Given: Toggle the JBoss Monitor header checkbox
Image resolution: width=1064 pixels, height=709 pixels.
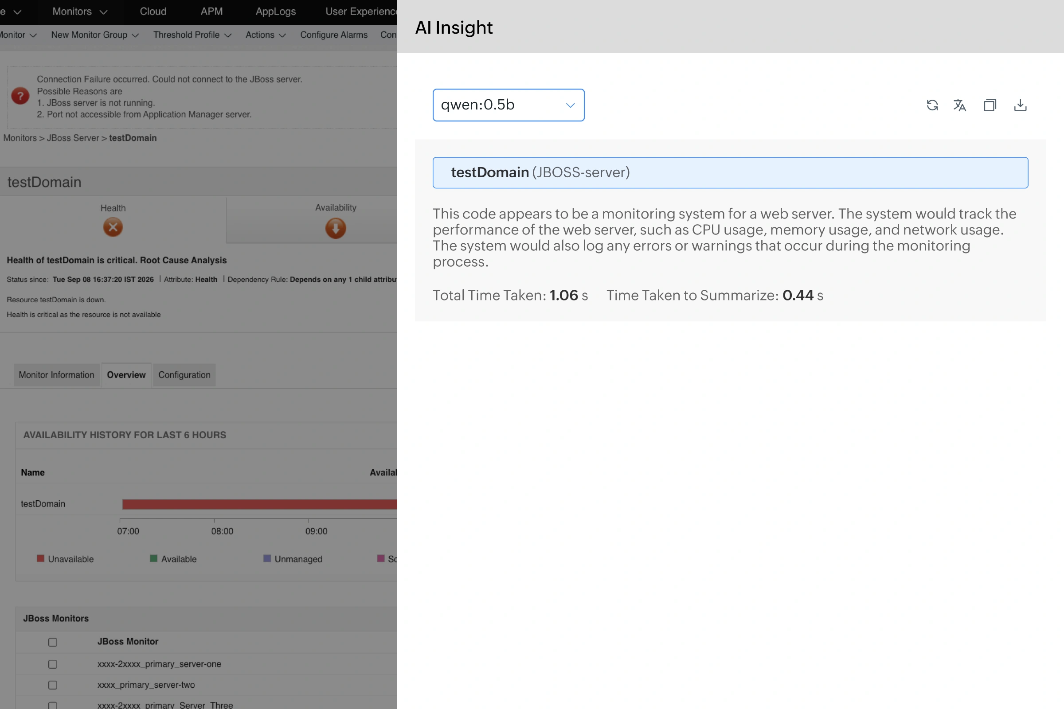Looking at the screenshot, I should [53, 642].
